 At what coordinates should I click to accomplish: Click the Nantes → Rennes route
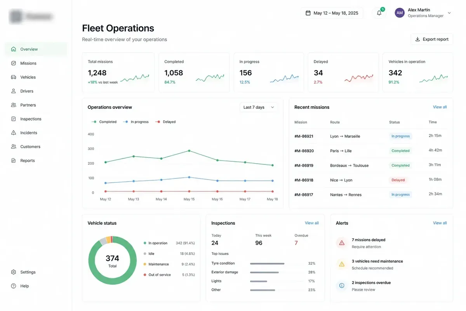[x=346, y=195]
